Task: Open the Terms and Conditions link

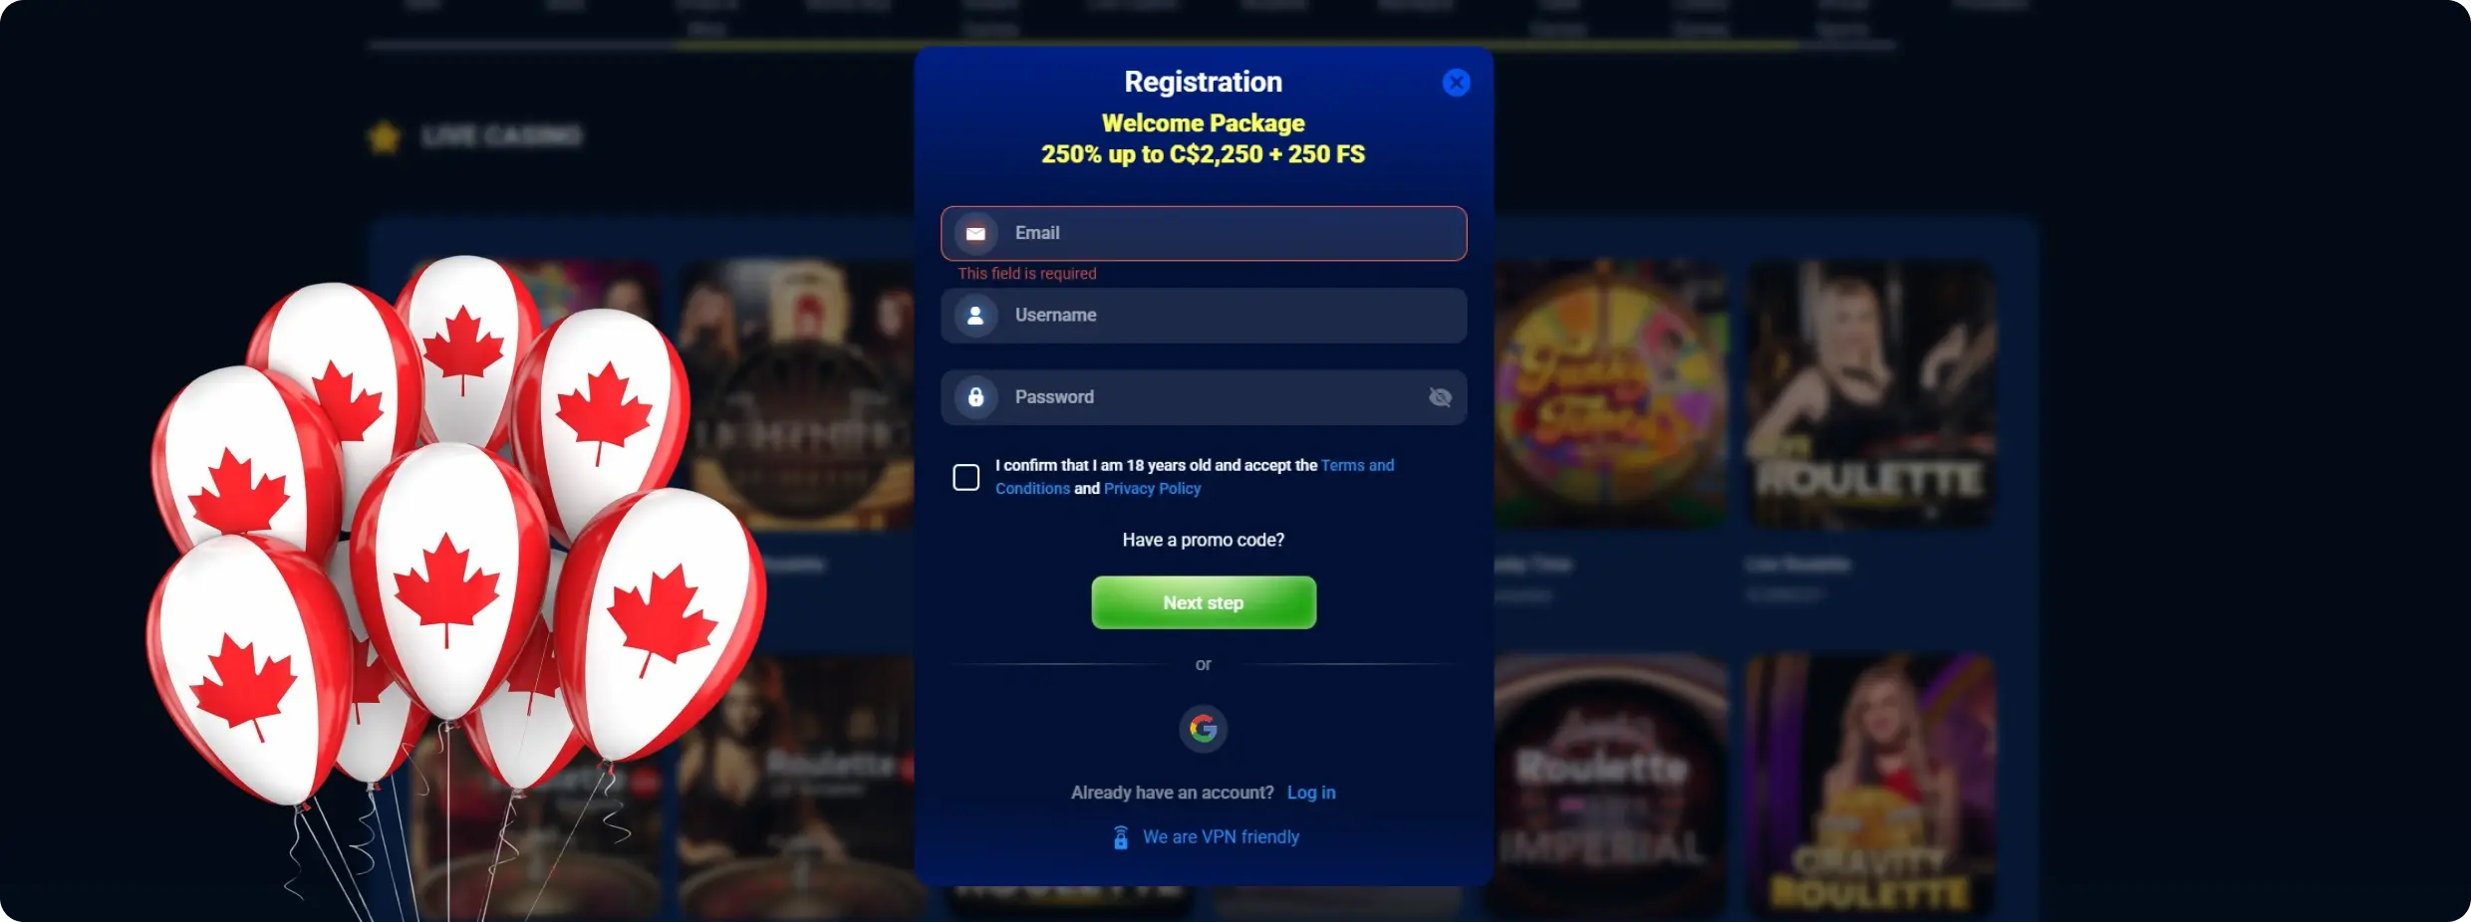Action: [1194, 476]
